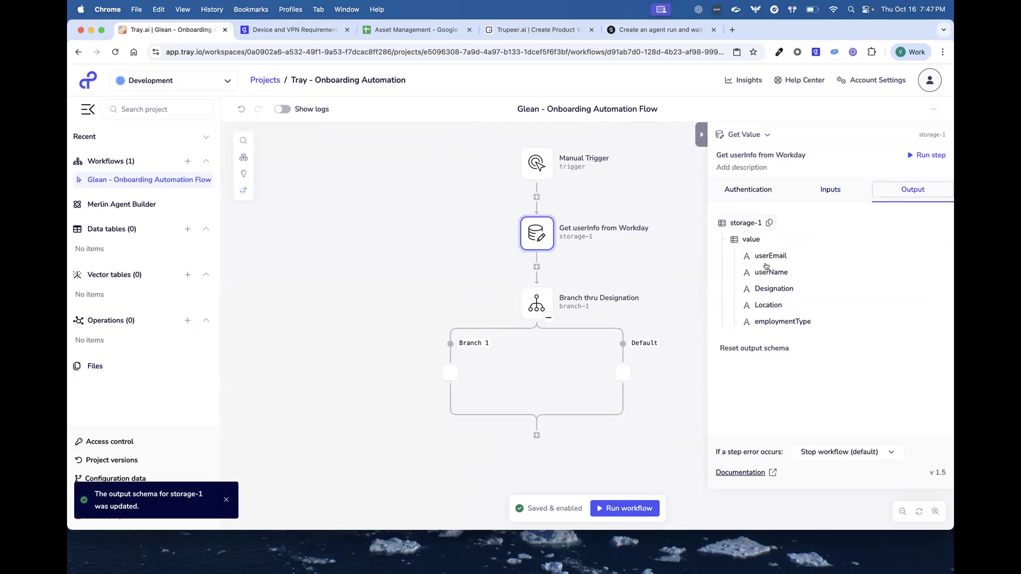
Task: Open the Documentation link
Action: (x=741, y=472)
